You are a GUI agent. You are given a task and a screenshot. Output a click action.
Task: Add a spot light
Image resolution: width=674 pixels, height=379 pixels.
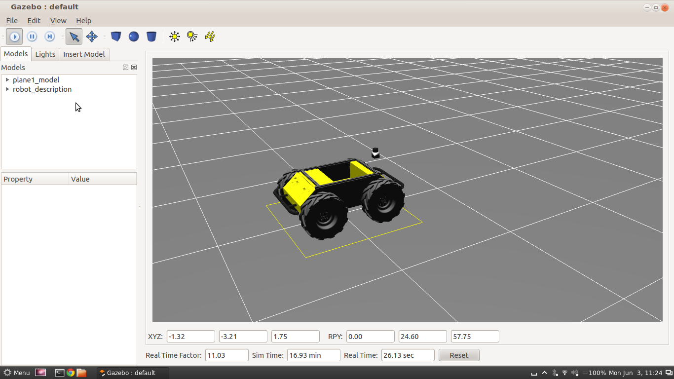192,37
